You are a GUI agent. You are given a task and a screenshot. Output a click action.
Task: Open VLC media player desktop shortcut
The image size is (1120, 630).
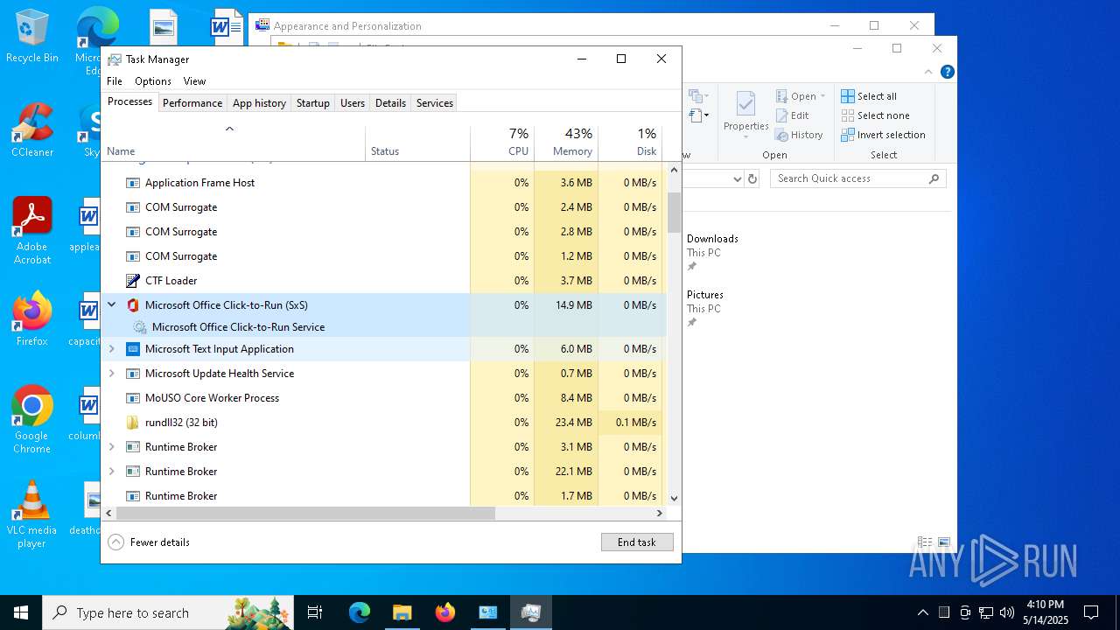point(32,514)
